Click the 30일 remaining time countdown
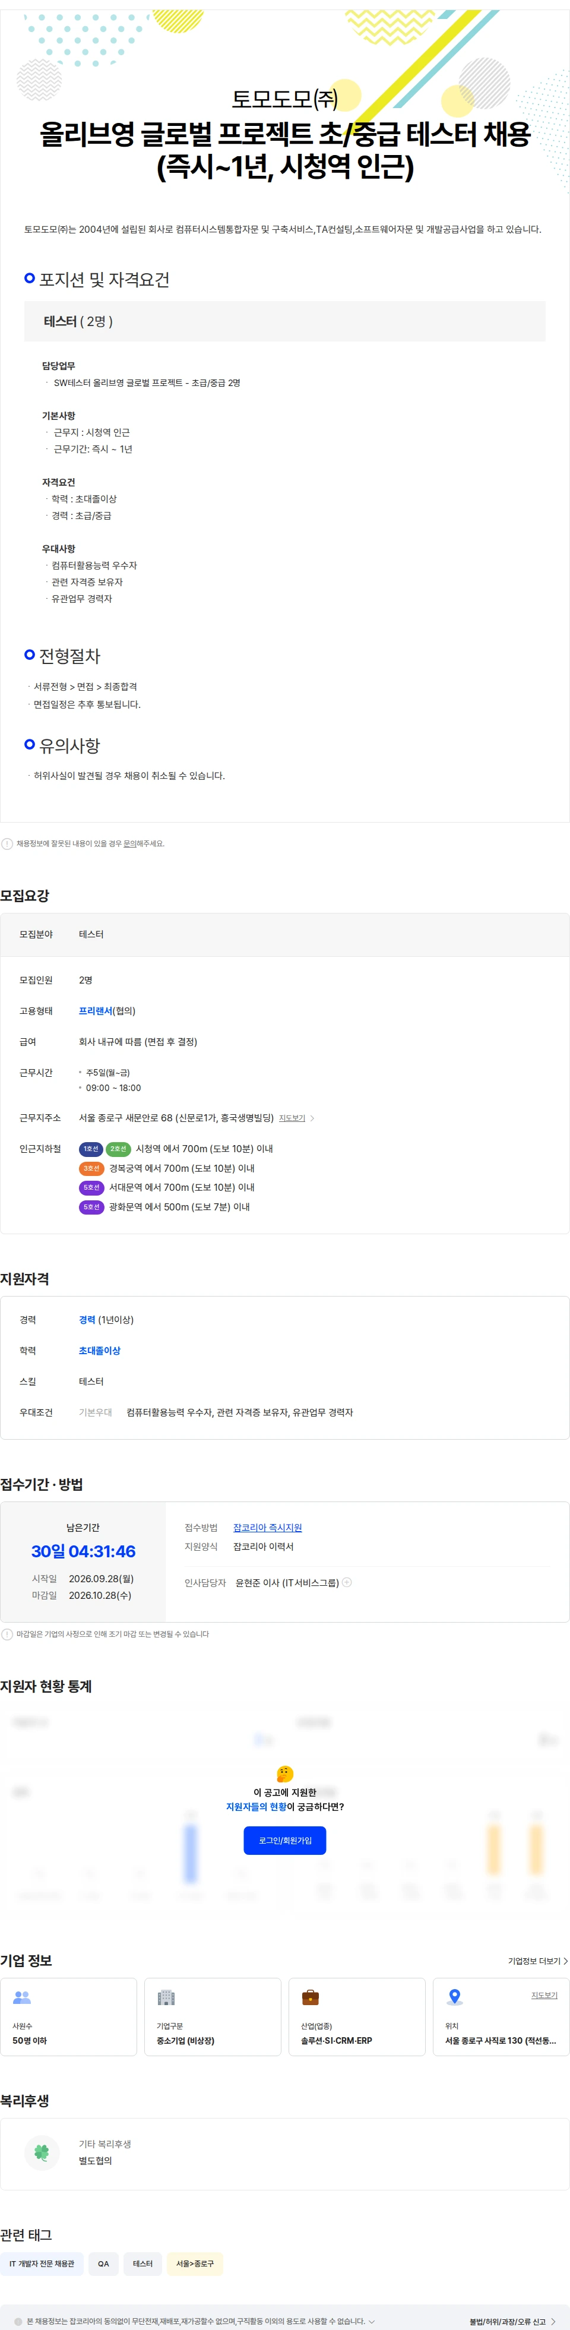This screenshot has height=2330, width=570. tap(83, 1551)
